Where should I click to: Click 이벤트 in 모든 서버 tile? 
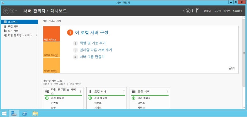(x=141, y=103)
